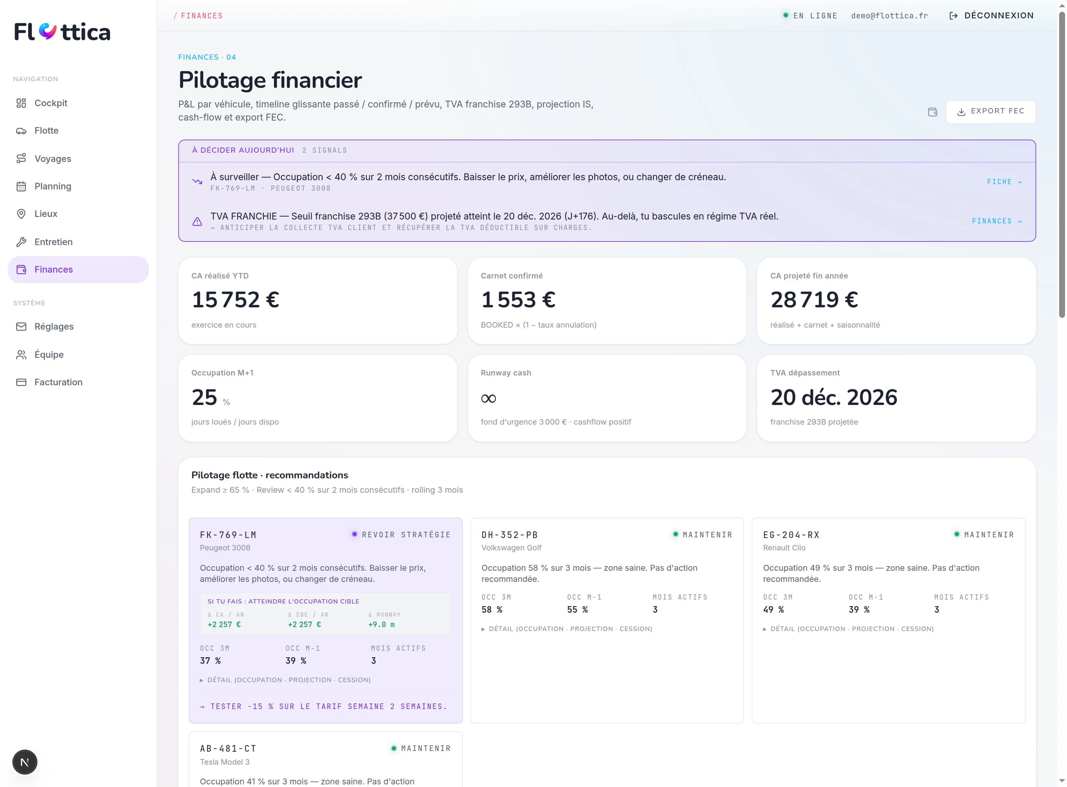Screen dimensions: 1067x787
Task: Click the CA réalisé YTD card
Action: click(x=318, y=300)
